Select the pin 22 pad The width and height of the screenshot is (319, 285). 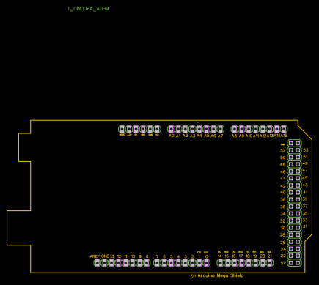(x=291, y=256)
